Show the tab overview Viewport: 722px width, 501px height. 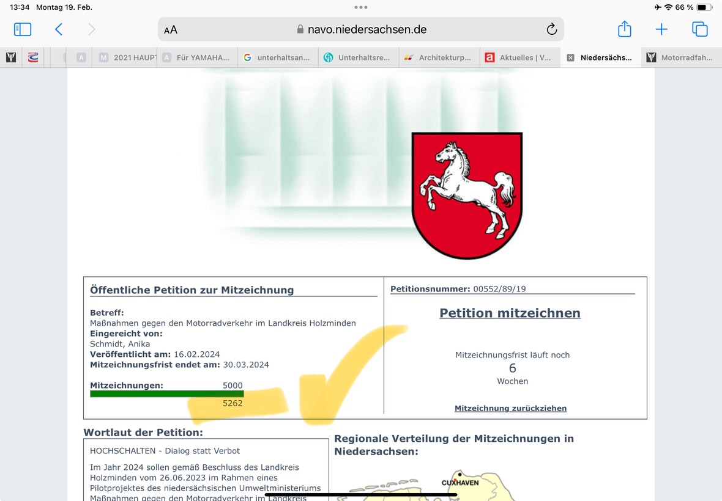point(699,29)
